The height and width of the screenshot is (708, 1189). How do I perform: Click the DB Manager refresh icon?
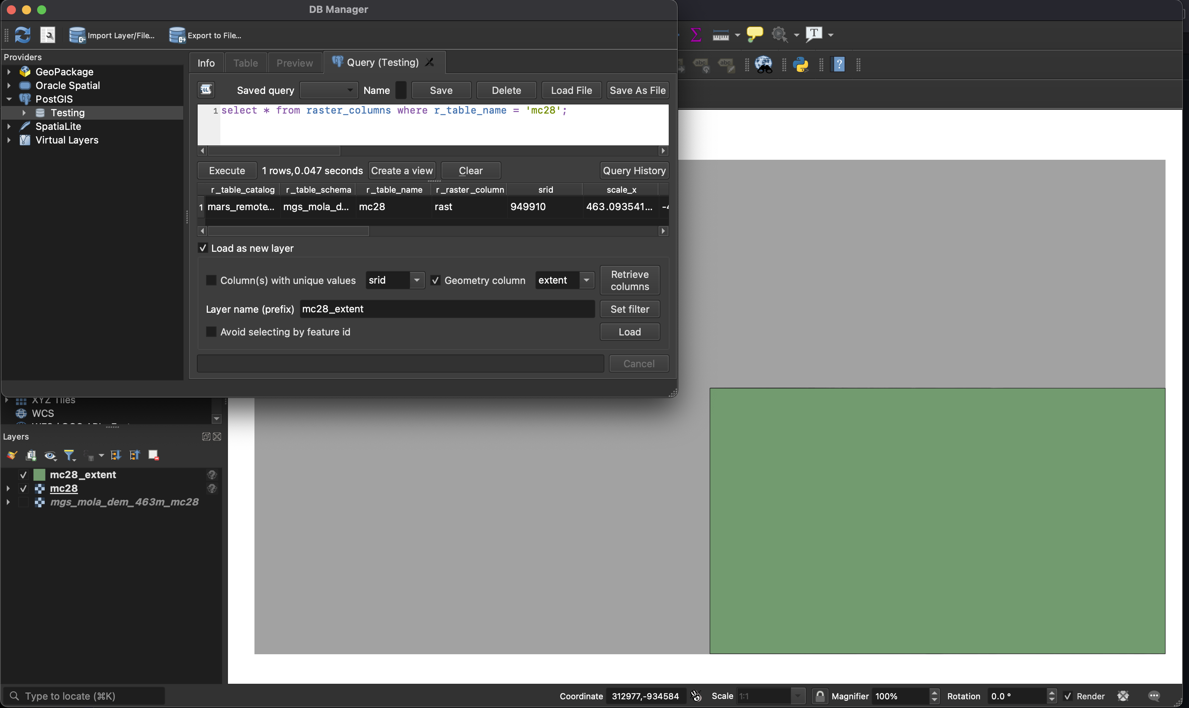[22, 35]
